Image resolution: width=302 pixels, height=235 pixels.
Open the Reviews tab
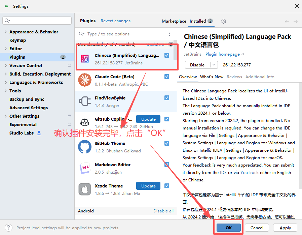click(x=234, y=77)
